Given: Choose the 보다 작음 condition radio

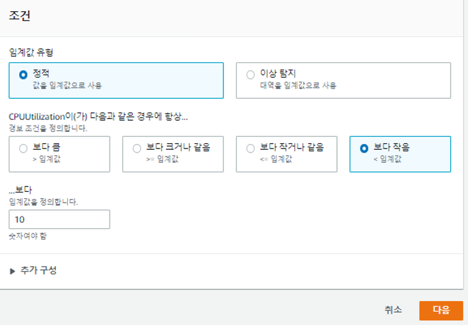Looking at the screenshot, I should tap(364, 149).
